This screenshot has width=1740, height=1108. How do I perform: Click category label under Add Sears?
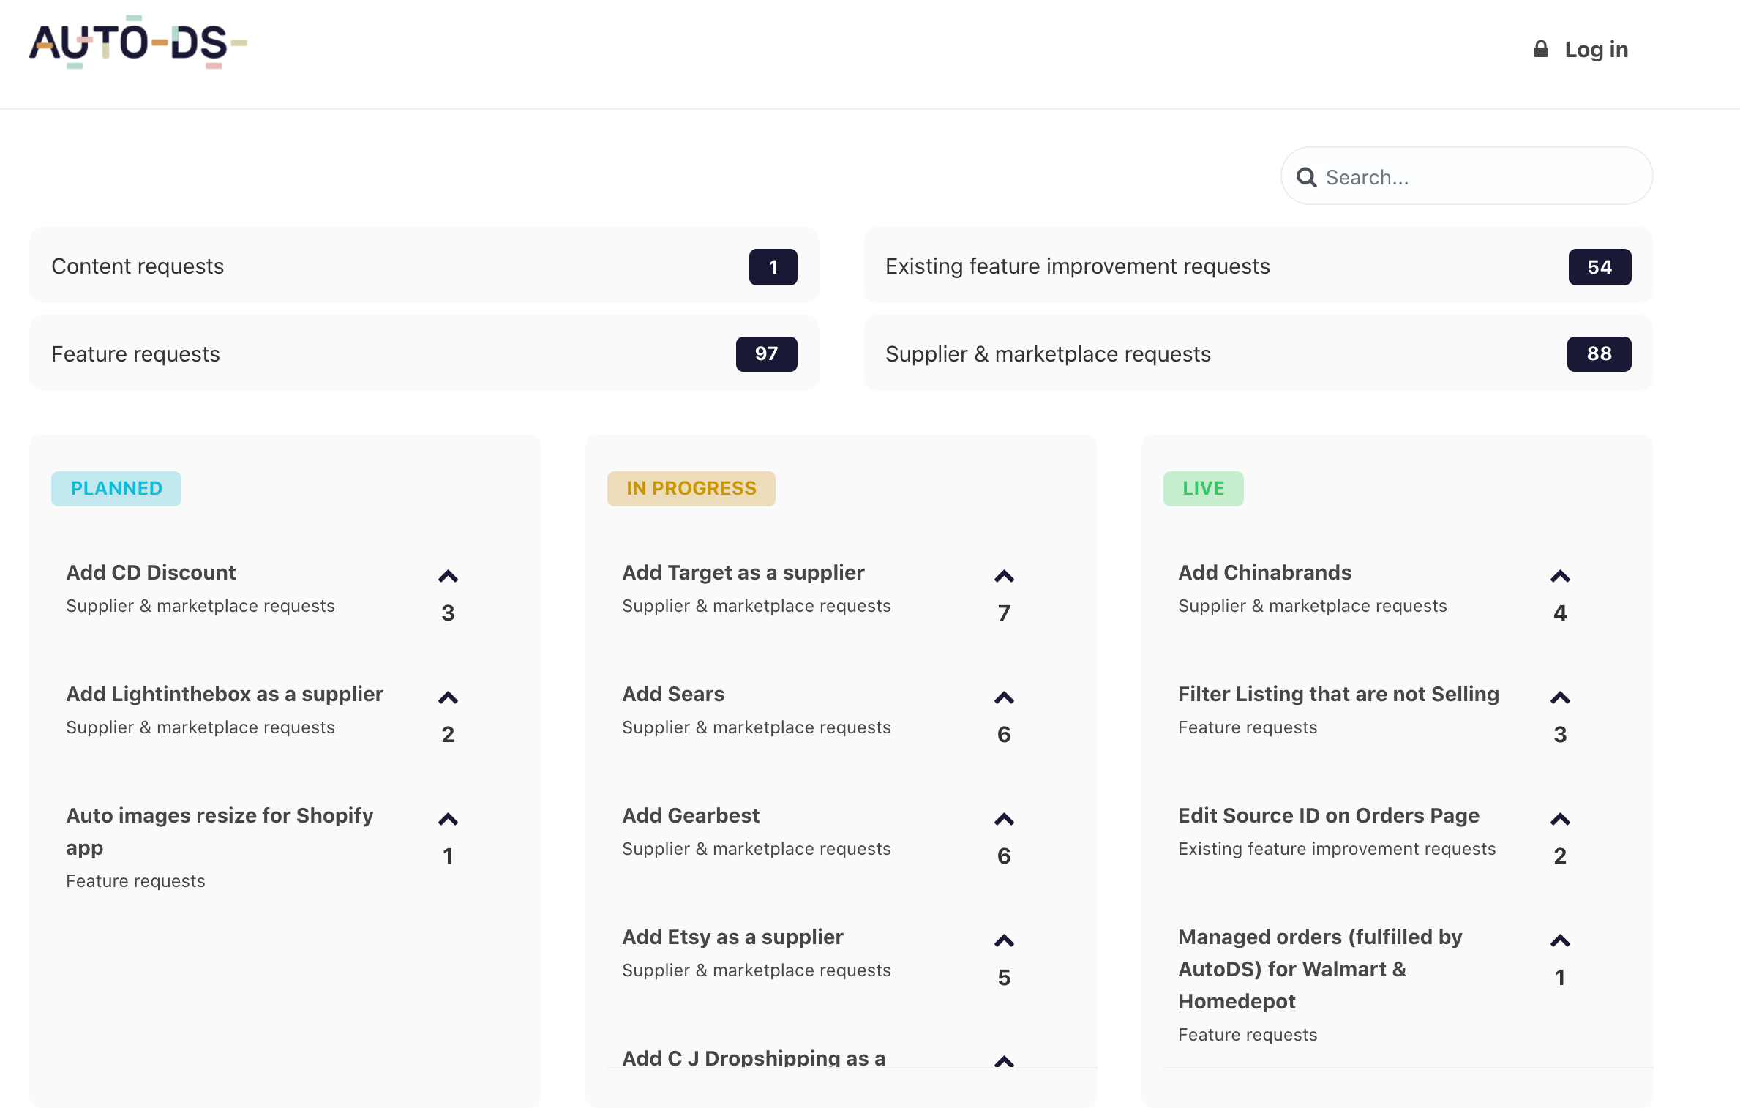tap(757, 727)
